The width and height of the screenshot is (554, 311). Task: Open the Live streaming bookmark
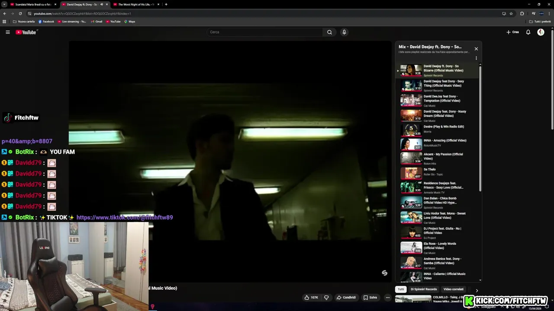(x=72, y=22)
